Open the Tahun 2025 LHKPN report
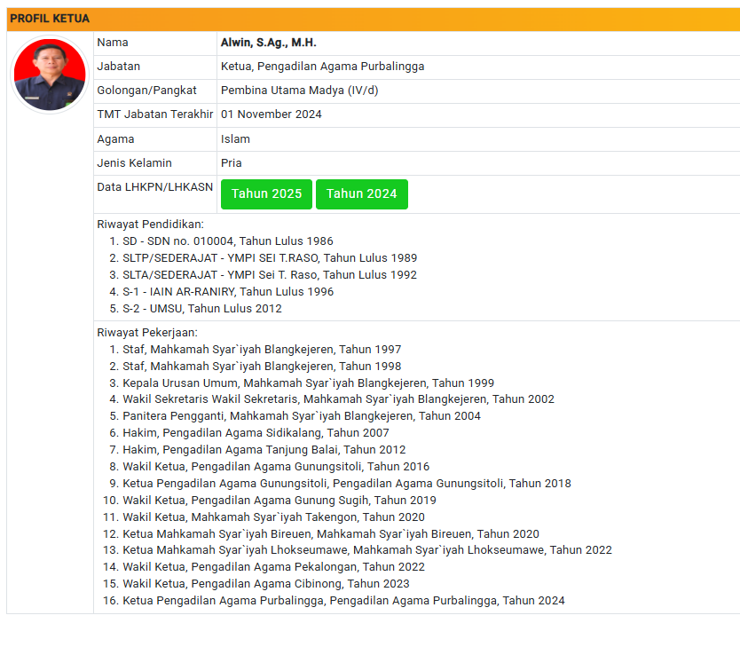 point(266,194)
